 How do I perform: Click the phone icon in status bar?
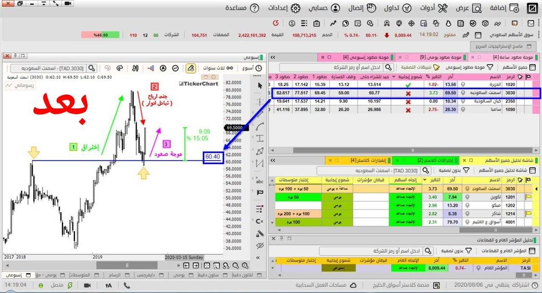coord(127,285)
